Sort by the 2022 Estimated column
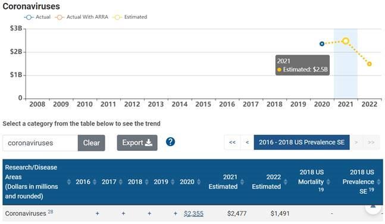 click(x=286, y=182)
